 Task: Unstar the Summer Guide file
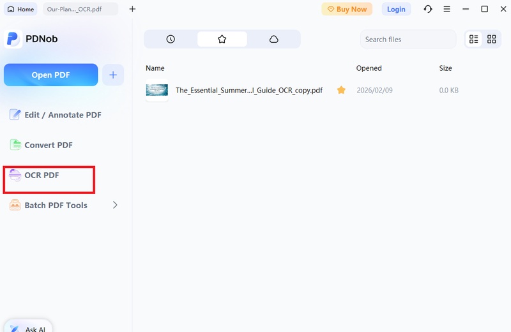pyautogui.click(x=341, y=90)
